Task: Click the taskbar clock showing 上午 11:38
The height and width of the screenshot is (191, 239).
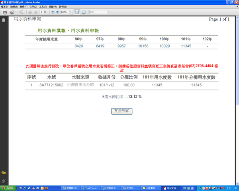Action: pyautogui.click(x=231, y=188)
